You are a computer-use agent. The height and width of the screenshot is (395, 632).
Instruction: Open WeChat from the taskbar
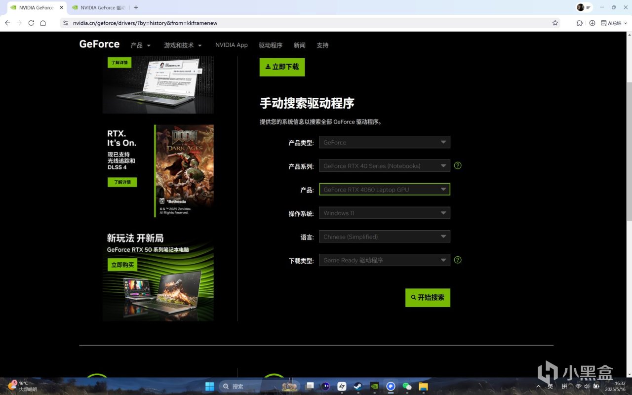pyautogui.click(x=407, y=386)
